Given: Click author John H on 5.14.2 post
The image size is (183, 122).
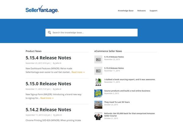Looking at the screenshot, I should point(59,115).
